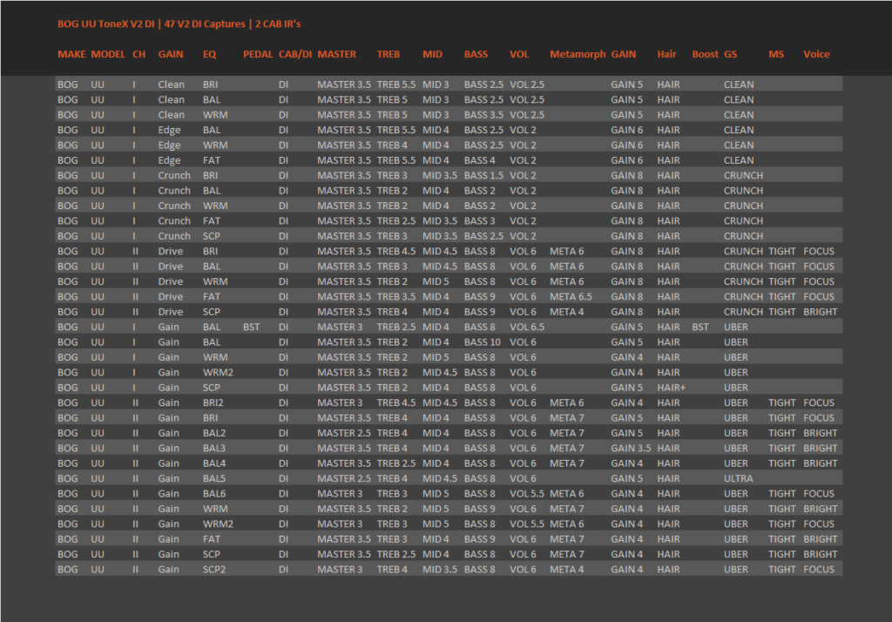
Task: Click BST in the Boost column
Action: [700, 327]
